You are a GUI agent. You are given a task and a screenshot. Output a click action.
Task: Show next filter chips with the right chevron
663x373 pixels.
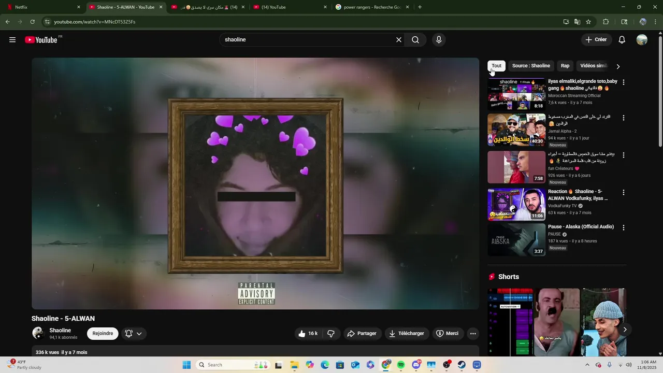[x=618, y=66]
